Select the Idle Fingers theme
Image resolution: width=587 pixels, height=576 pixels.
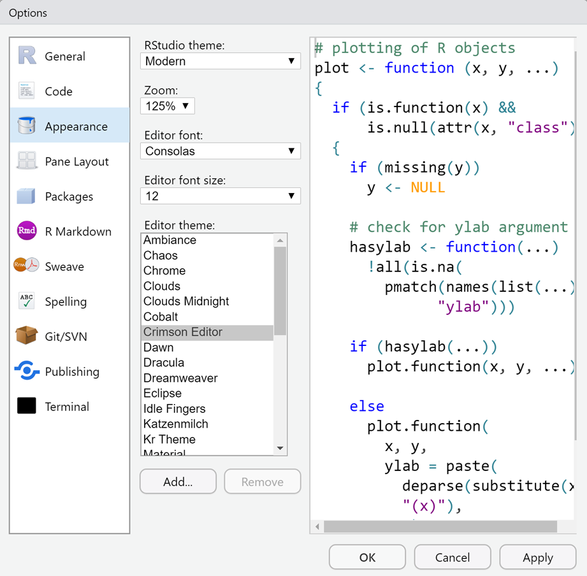coord(207,408)
